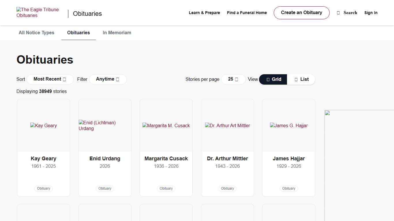Switch to List view
Screen dimensions: 394x221
(301, 79)
